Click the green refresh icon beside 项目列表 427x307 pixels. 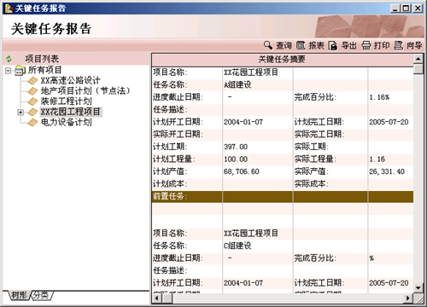click(x=9, y=59)
